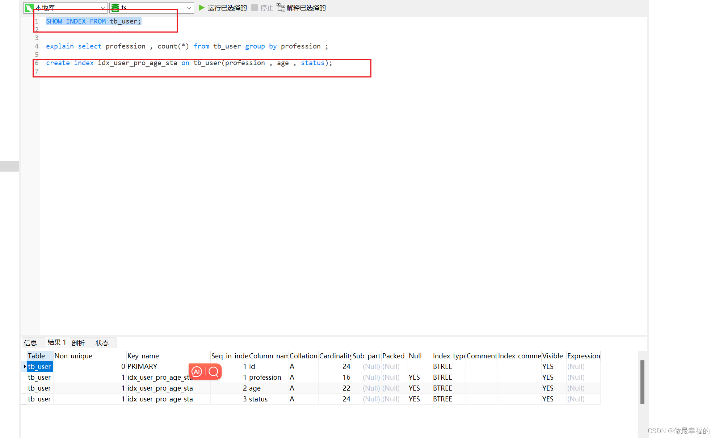Switch to the 剖析 tab
Screen dimensions: 715x438
[78, 343]
